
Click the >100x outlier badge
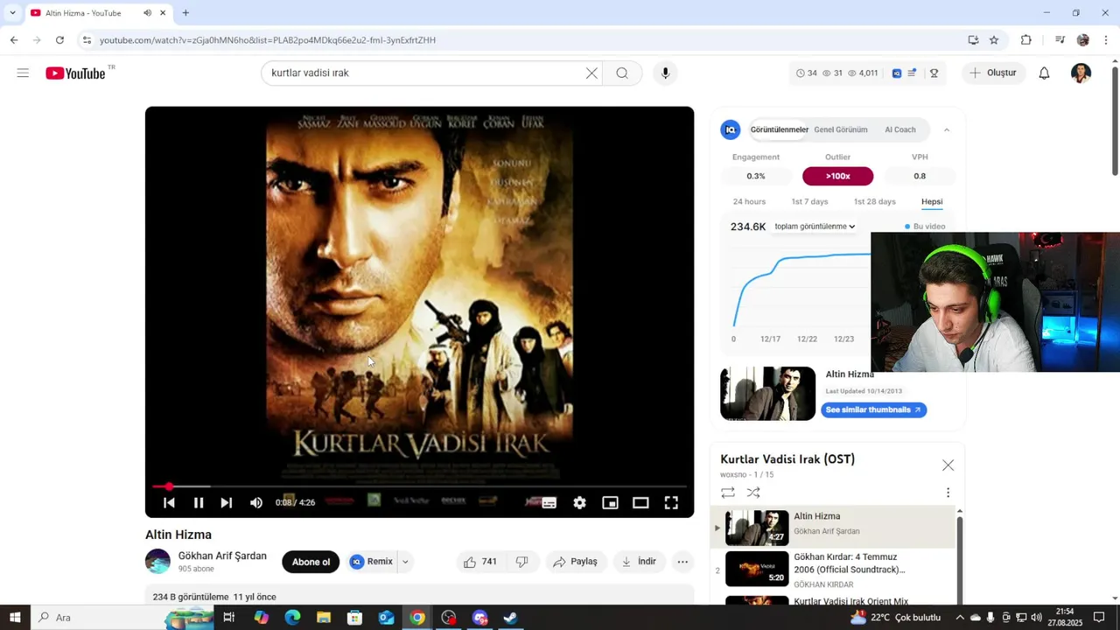[x=837, y=176]
